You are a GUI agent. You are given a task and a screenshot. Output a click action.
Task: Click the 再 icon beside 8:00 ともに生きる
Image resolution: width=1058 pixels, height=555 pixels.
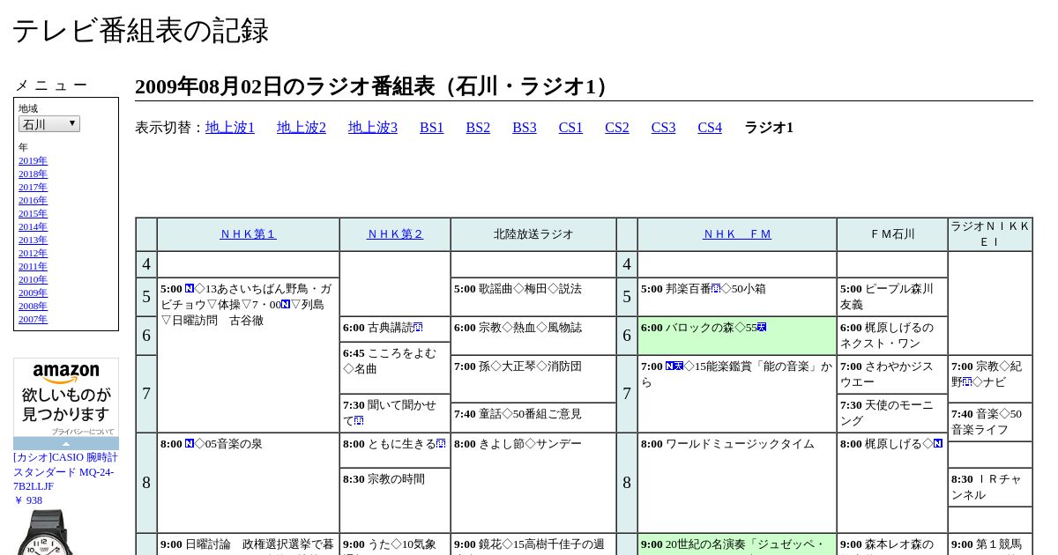[441, 444]
